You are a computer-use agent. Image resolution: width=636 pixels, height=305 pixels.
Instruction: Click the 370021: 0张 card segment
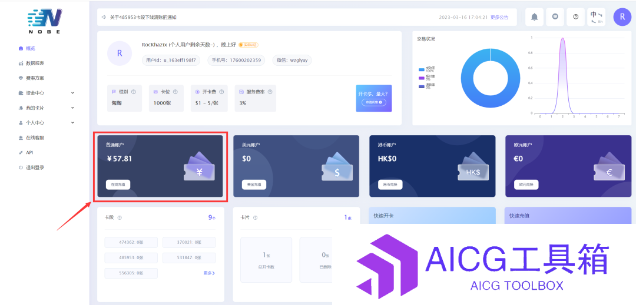click(189, 242)
